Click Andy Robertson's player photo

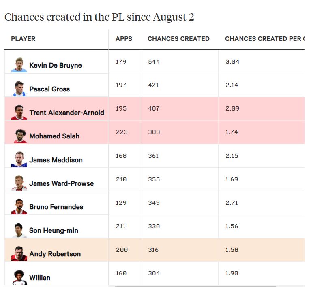tap(19, 253)
